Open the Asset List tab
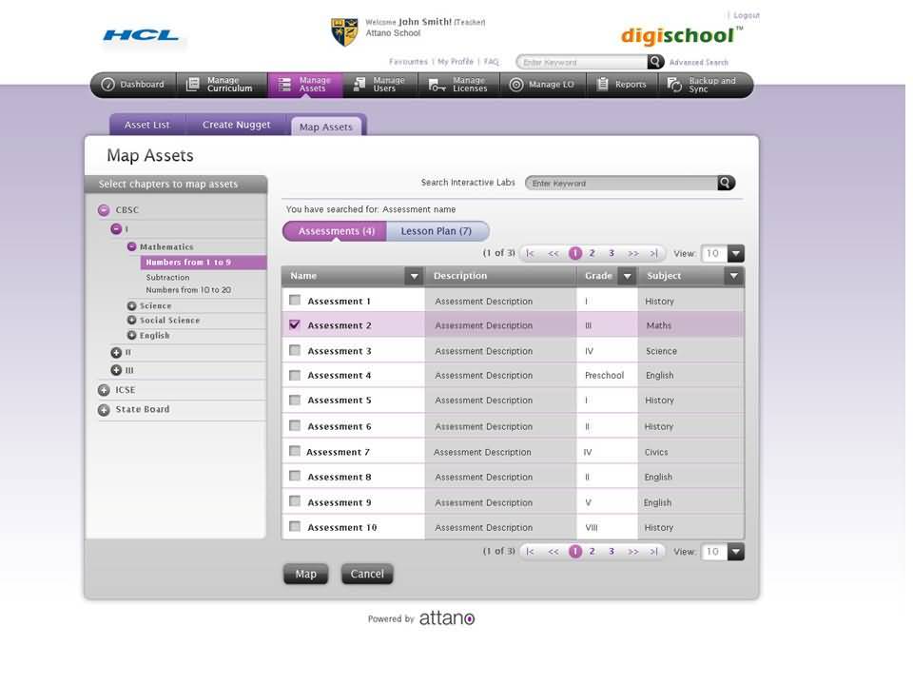Viewport: 913px width, 685px height. pos(147,125)
